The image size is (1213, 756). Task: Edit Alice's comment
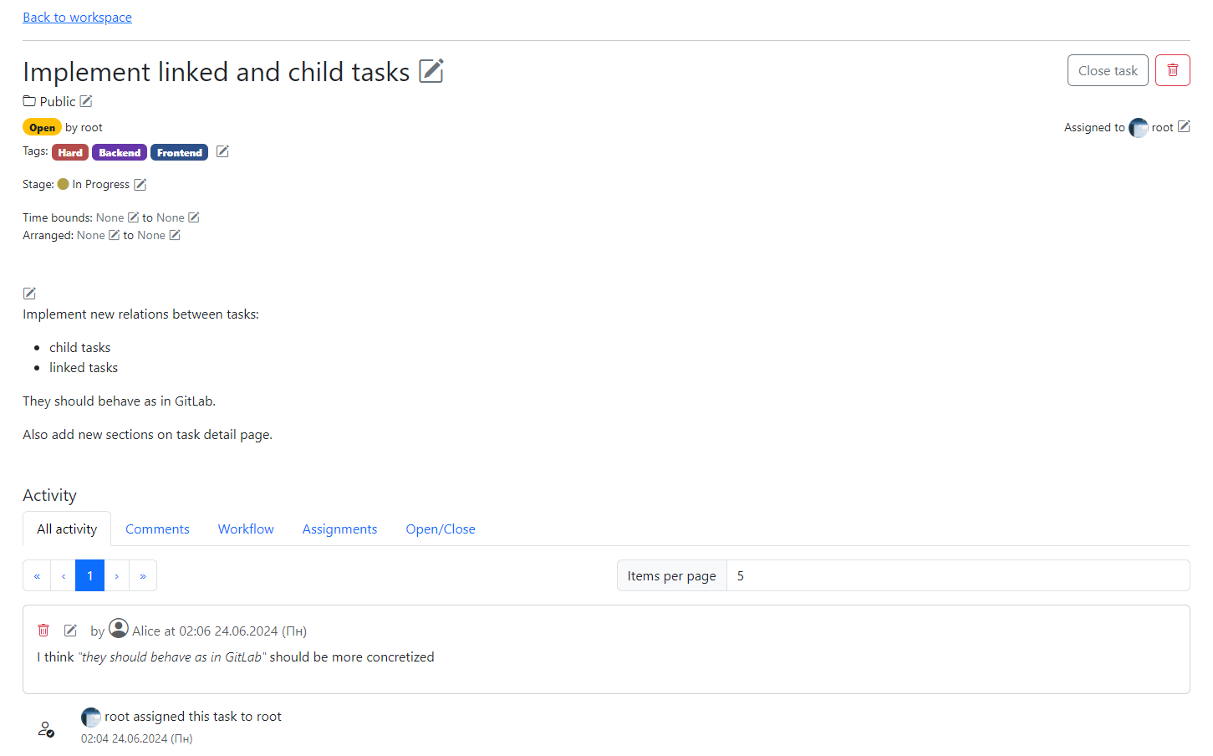click(71, 631)
